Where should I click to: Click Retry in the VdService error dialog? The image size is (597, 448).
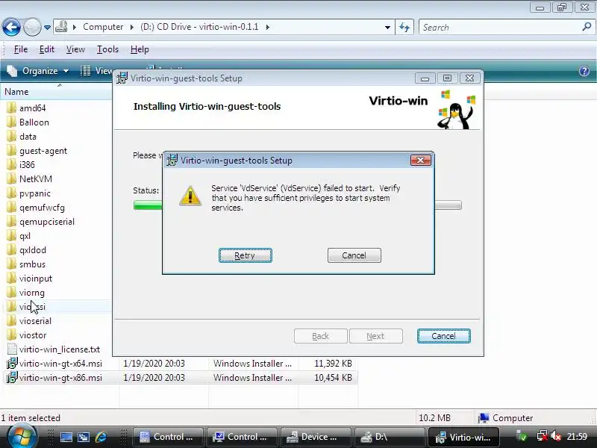[x=246, y=255]
